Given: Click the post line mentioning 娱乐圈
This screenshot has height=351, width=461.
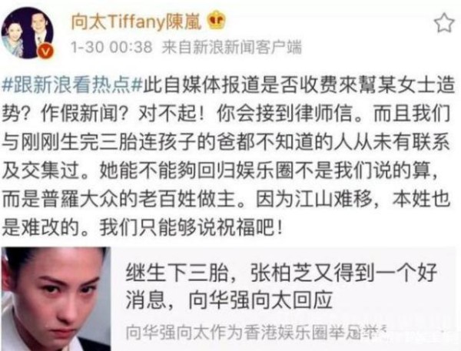Looking at the screenshot, I should (x=220, y=171).
